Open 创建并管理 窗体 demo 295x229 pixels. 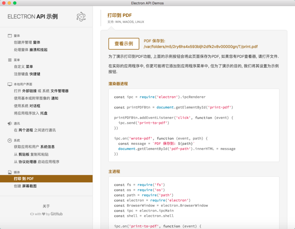27,42
